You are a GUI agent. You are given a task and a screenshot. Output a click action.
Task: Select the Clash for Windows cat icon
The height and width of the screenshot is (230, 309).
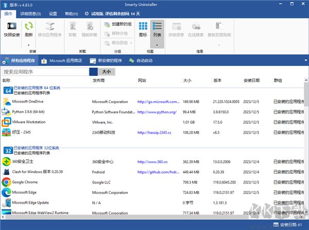point(7,172)
